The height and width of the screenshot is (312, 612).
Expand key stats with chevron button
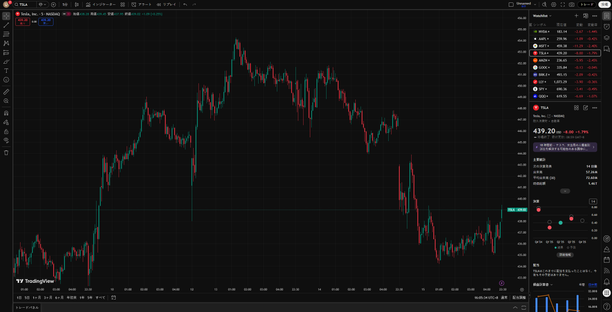pyautogui.click(x=565, y=191)
